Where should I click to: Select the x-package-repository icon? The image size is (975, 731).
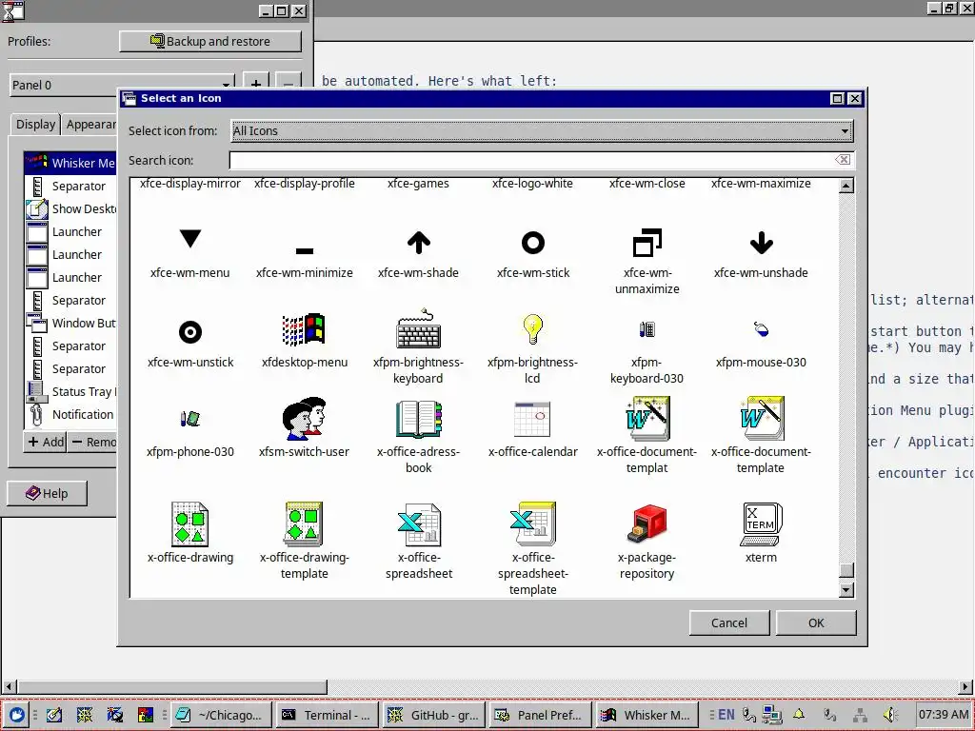pyautogui.click(x=647, y=524)
